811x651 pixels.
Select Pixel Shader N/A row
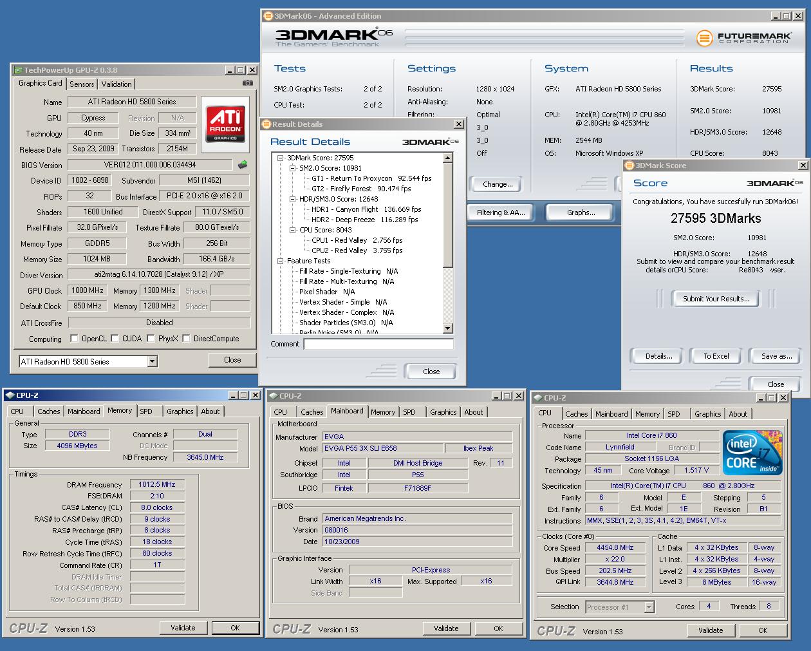pyautogui.click(x=327, y=292)
